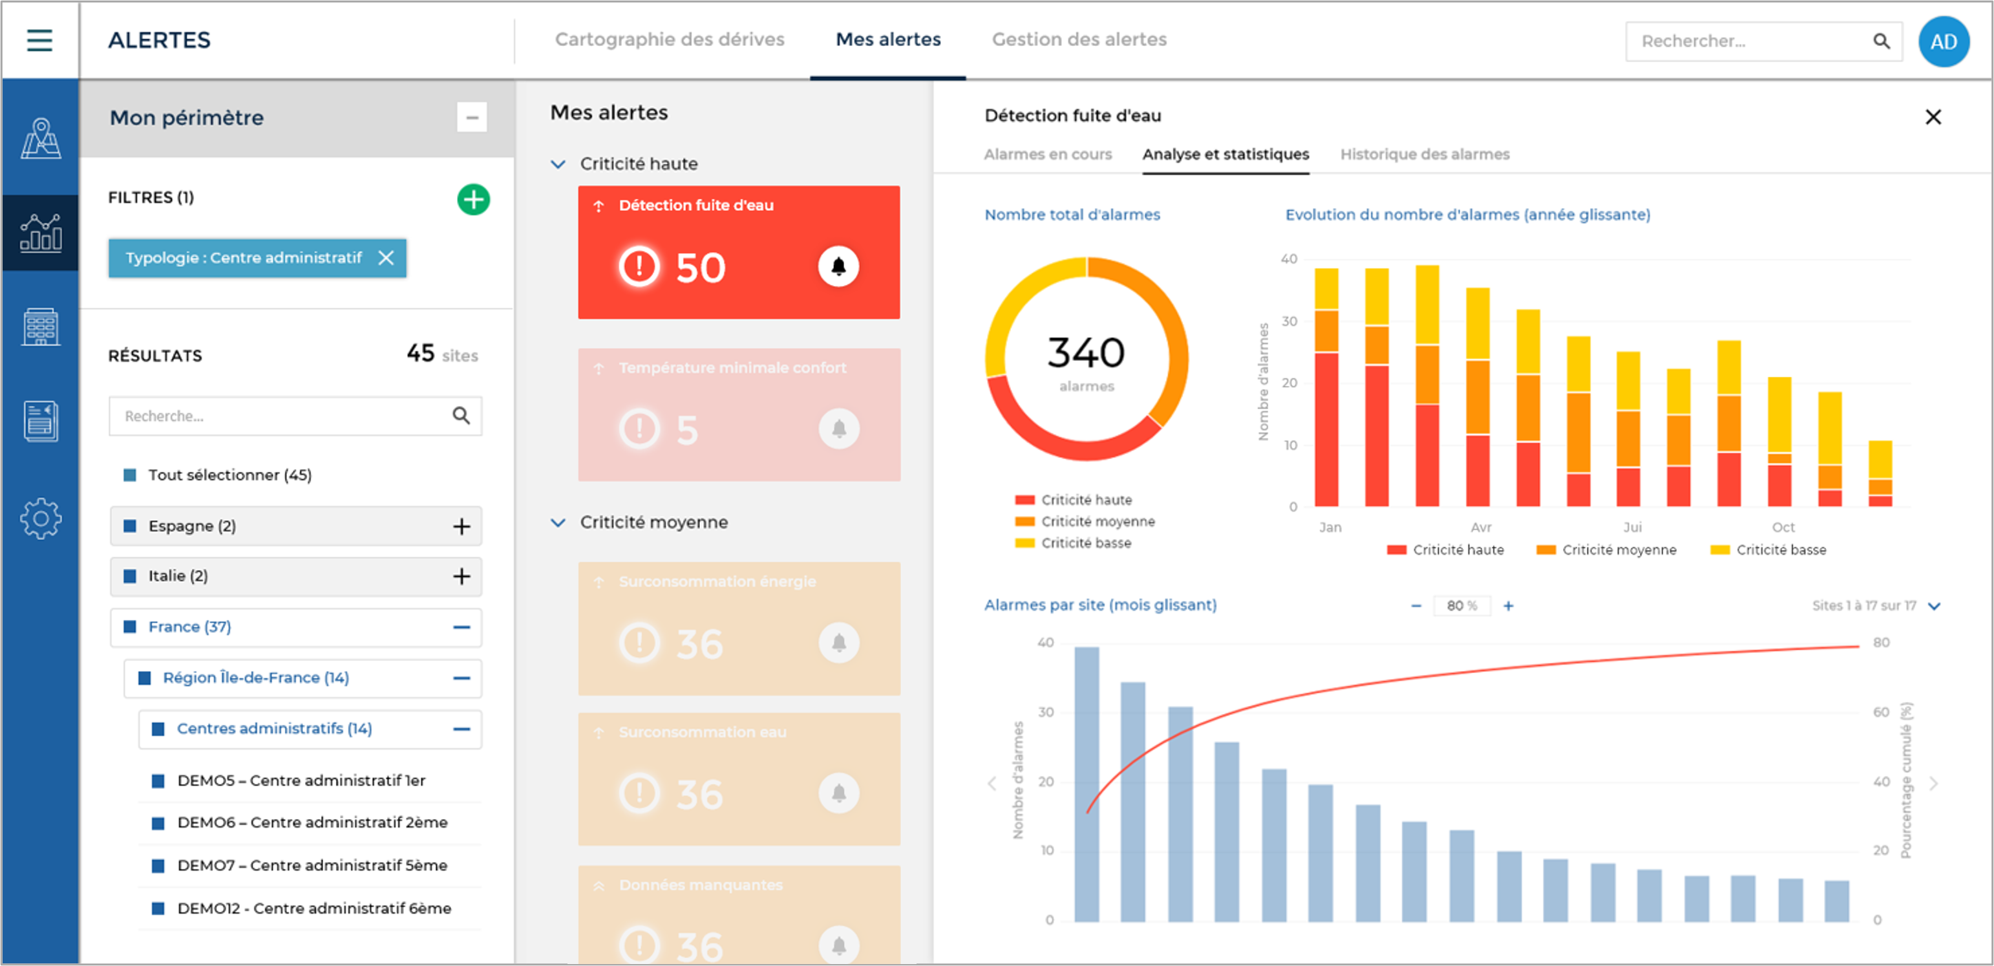The width and height of the screenshot is (1994, 966).
Task: Toggle the Espagne (2) checkbox
Action: coord(130,526)
